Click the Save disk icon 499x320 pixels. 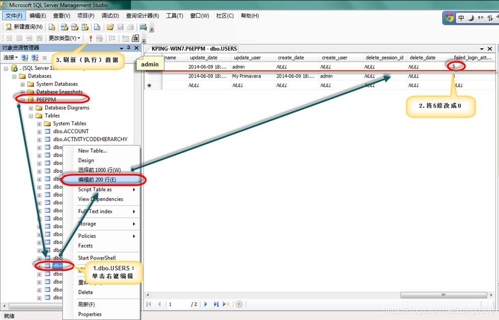(120, 27)
